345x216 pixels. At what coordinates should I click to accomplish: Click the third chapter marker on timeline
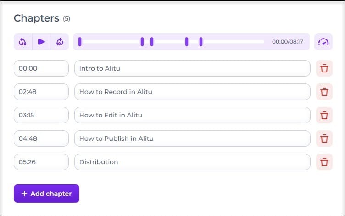[x=152, y=42]
